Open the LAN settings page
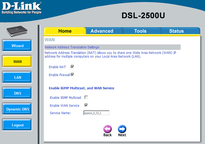The image size is (205, 144). pos(17,77)
